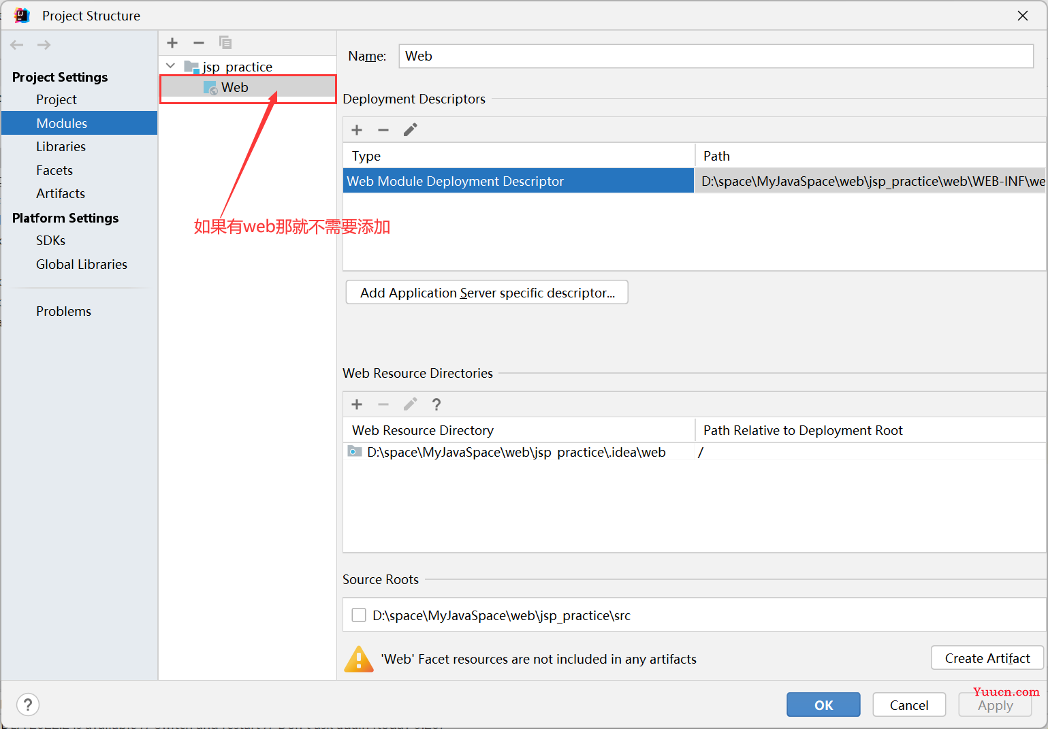Click the descriptor path cell WEB-INF
Viewport: 1048px width, 729px height.
870,181
